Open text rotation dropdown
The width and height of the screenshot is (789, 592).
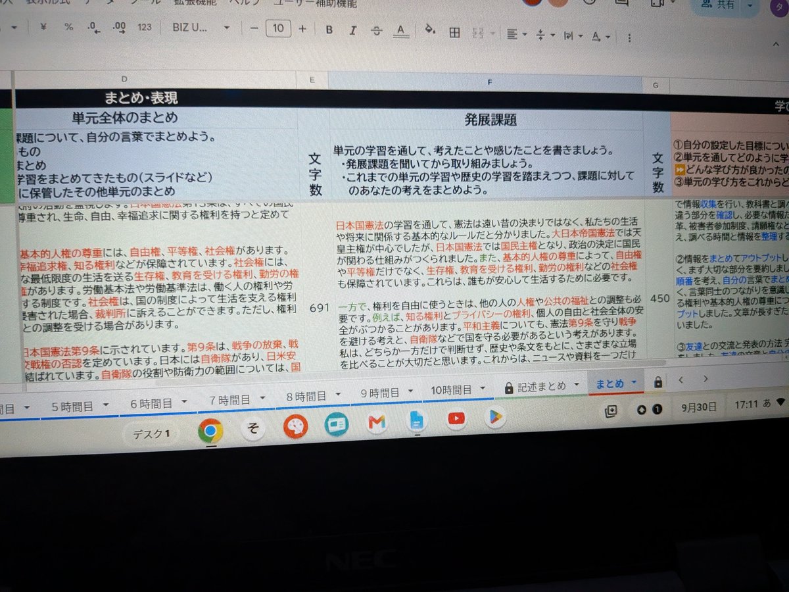pos(600,36)
